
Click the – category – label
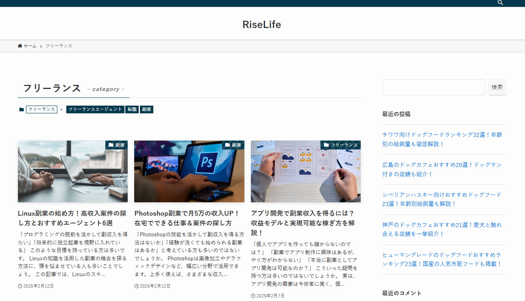[x=106, y=89]
